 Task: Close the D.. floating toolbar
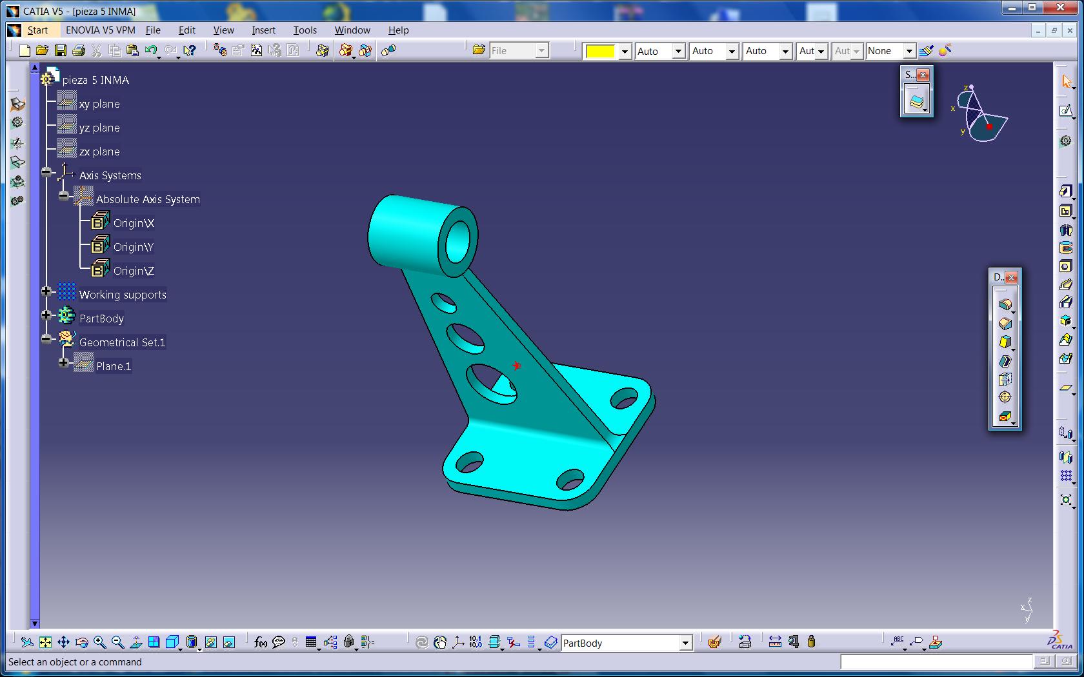point(1011,277)
